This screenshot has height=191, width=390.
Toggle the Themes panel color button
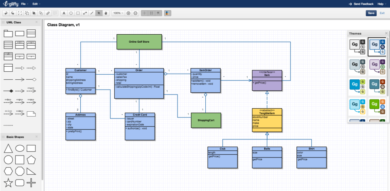168,13
